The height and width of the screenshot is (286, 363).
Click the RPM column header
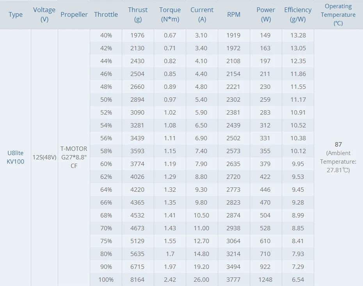(x=234, y=14)
